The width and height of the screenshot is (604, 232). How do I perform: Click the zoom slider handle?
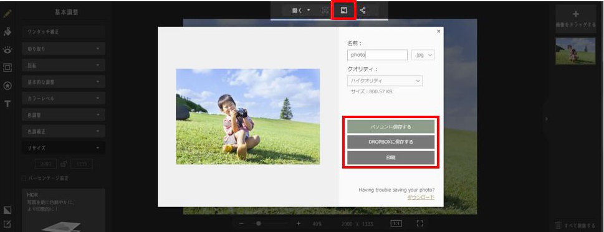259,223
